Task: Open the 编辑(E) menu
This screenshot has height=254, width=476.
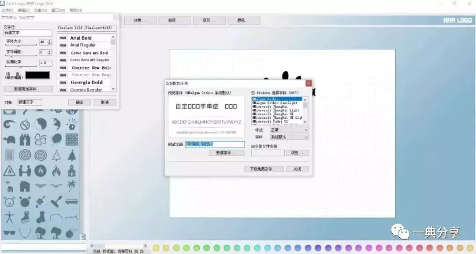Action: click(23, 10)
